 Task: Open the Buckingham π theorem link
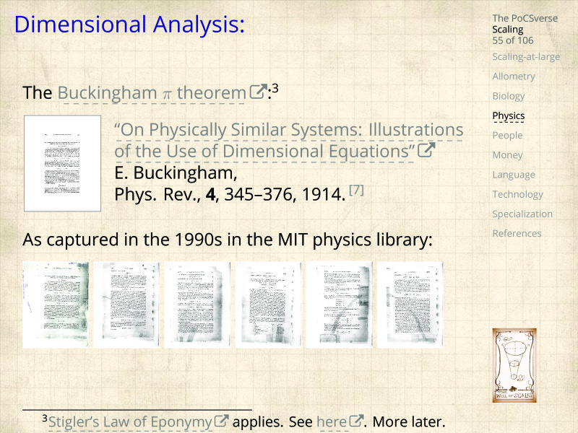click(x=151, y=93)
